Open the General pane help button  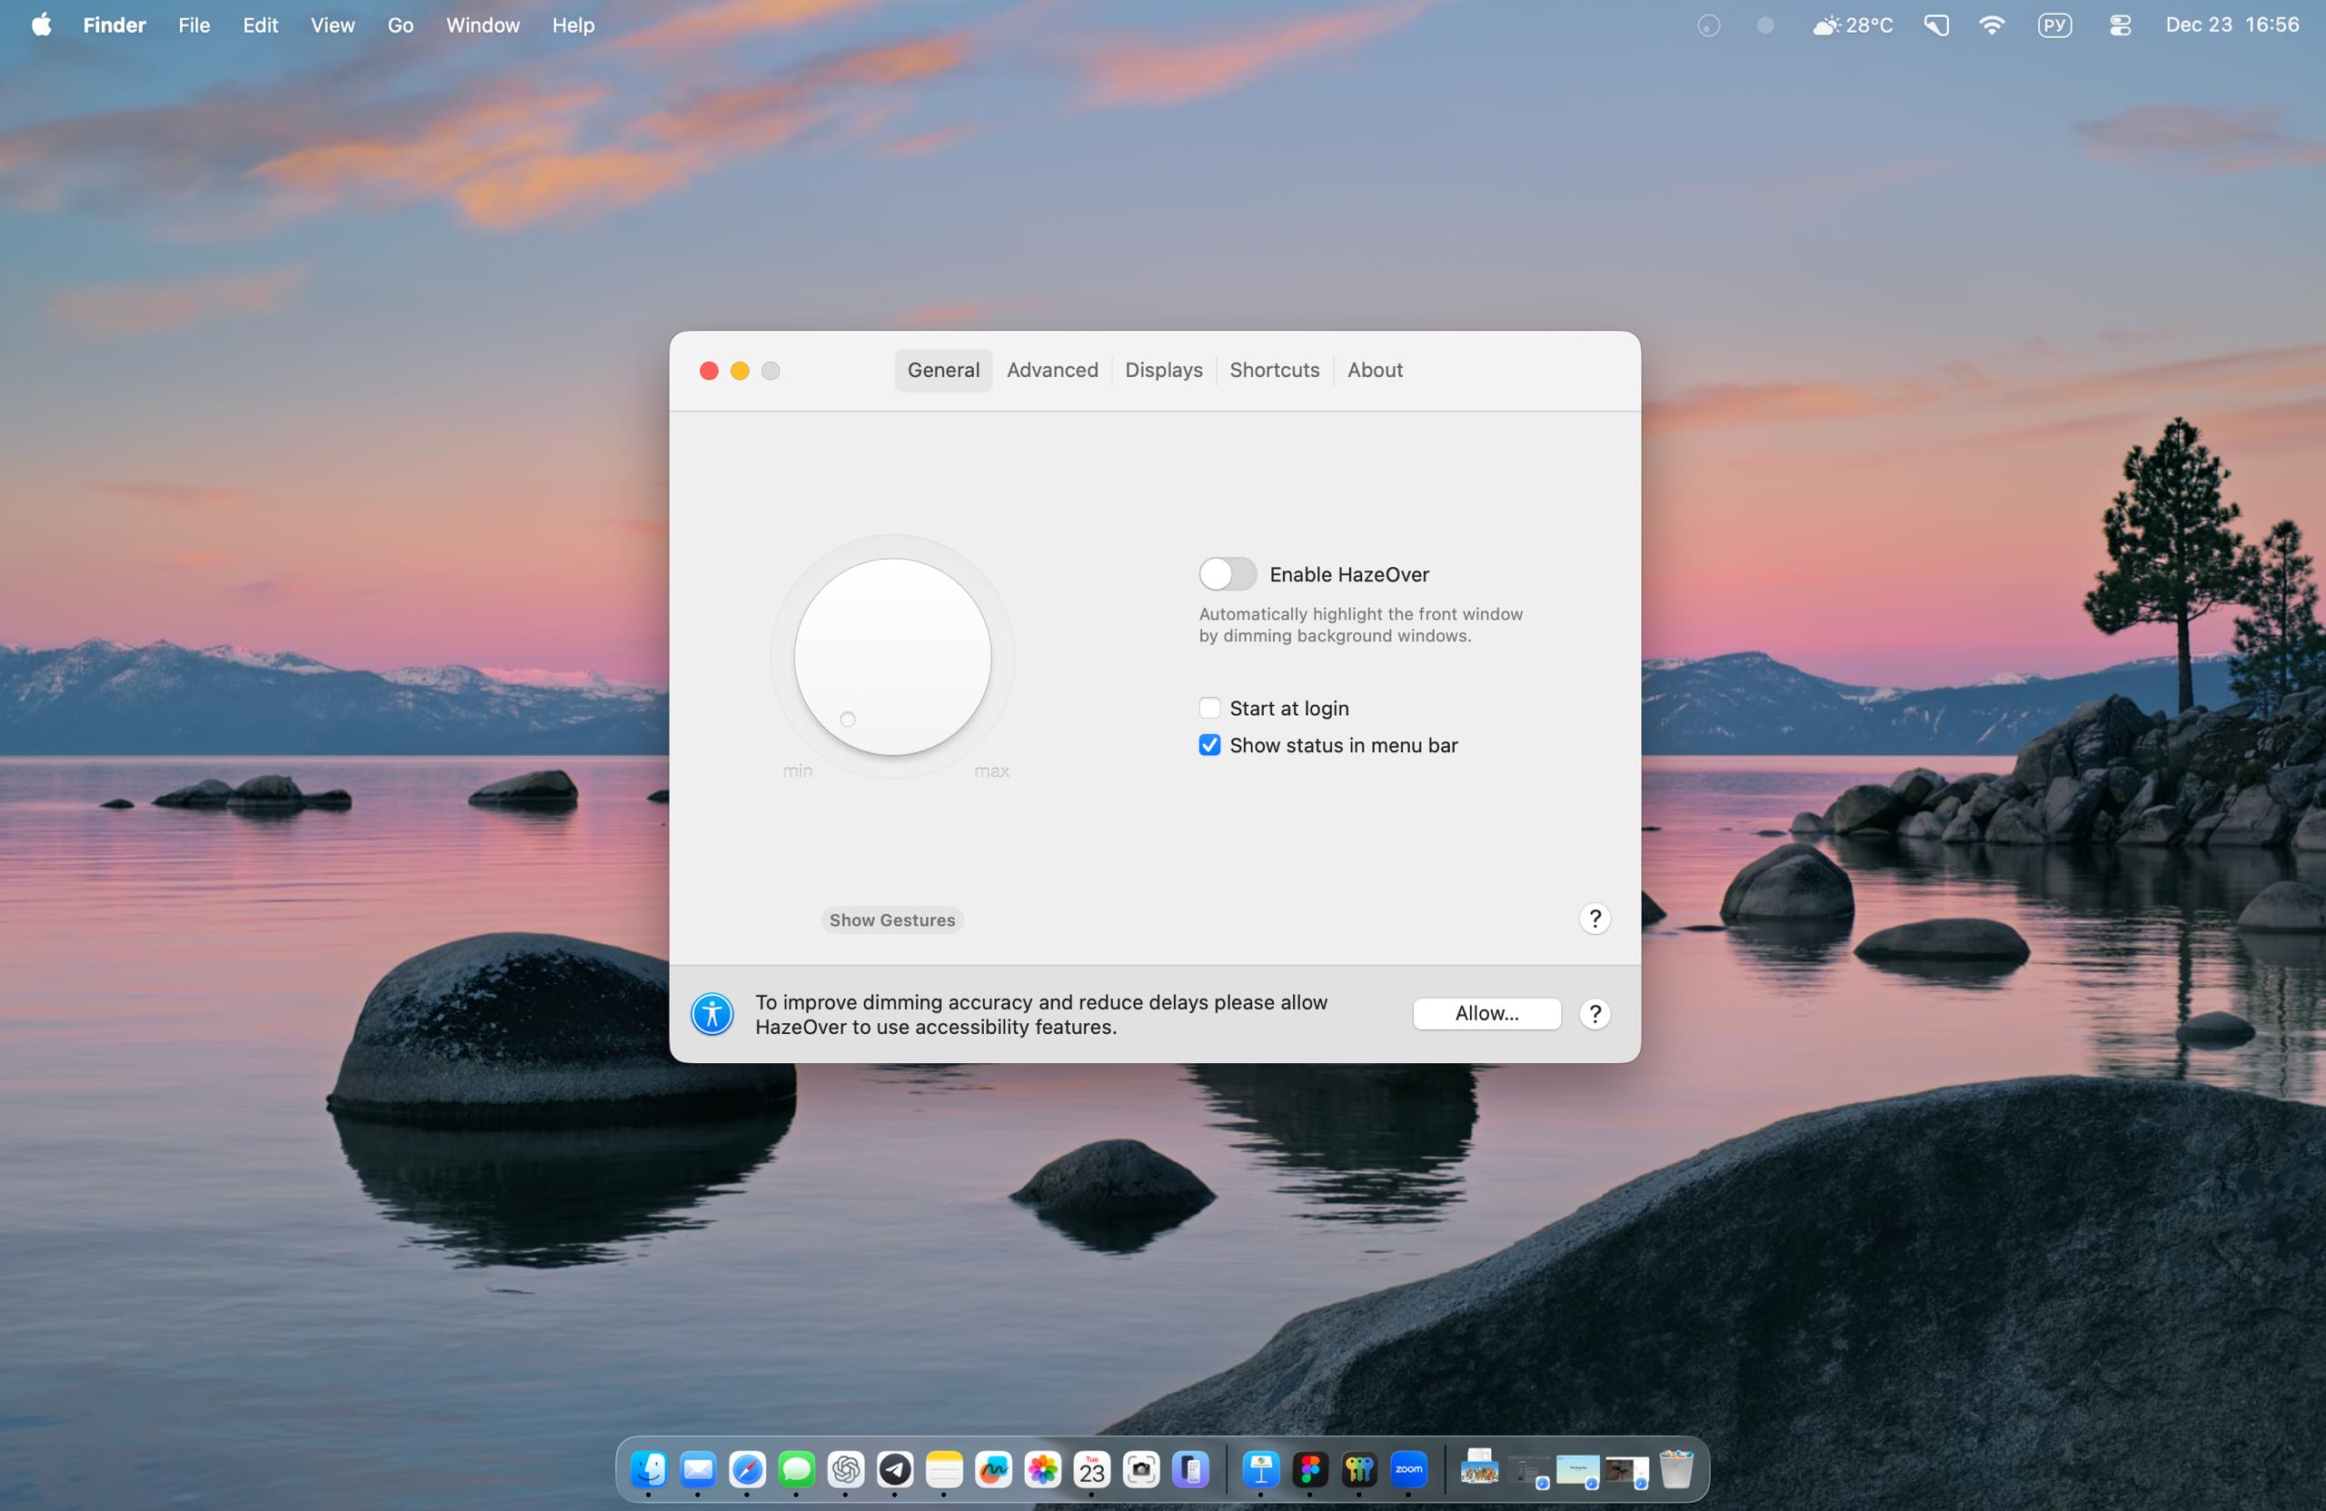pos(1594,918)
